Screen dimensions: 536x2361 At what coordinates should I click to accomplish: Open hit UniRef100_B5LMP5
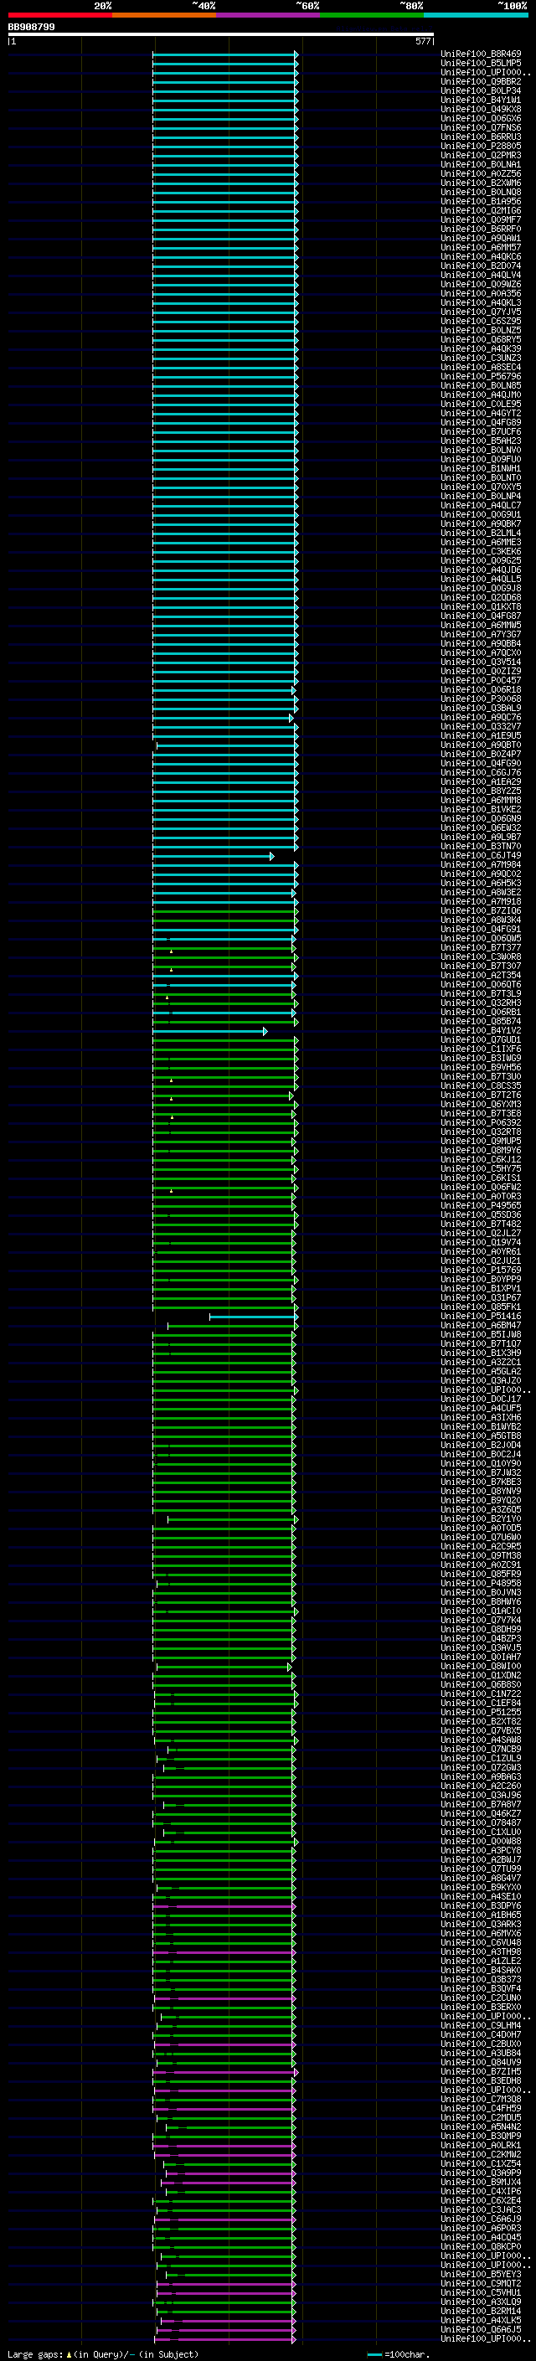tap(481, 64)
